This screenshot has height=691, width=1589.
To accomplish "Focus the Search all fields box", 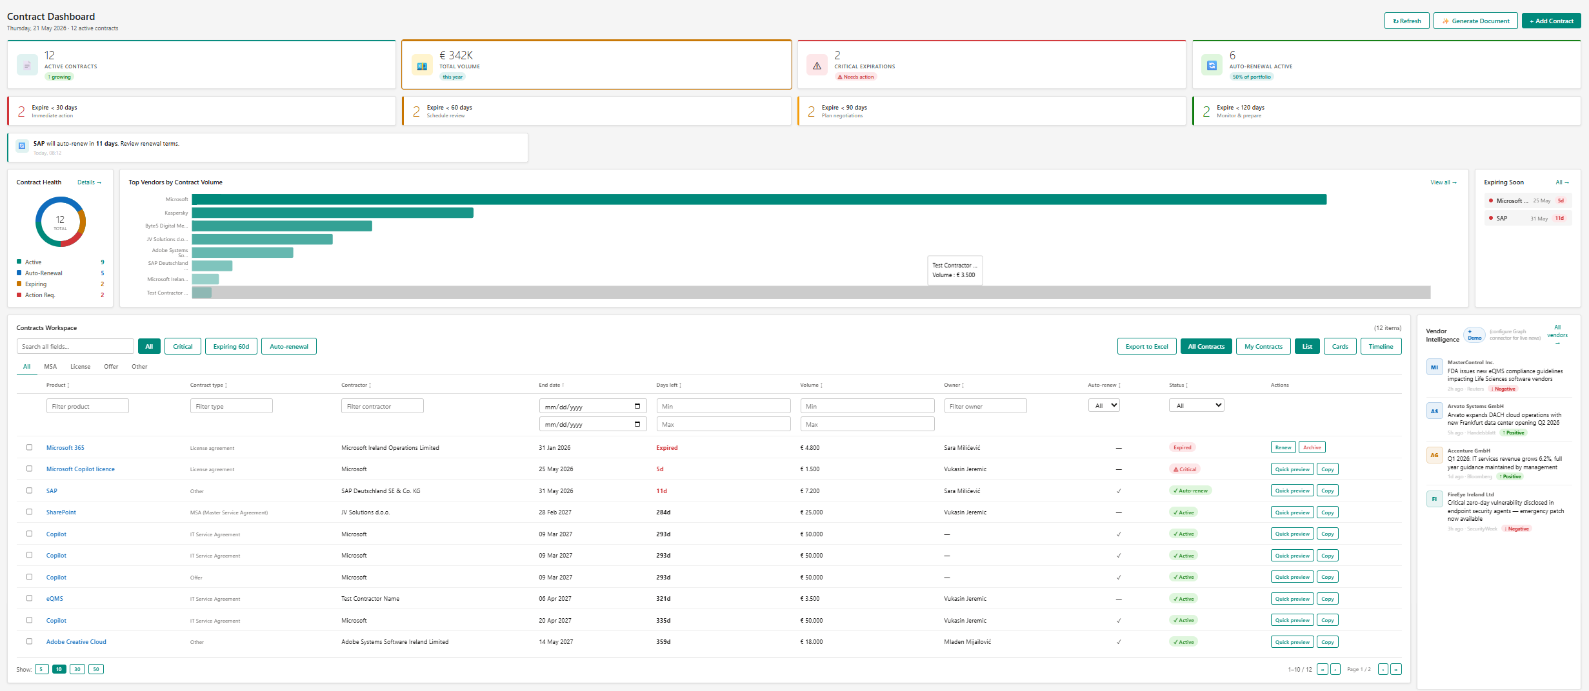I will (x=75, y=346).
